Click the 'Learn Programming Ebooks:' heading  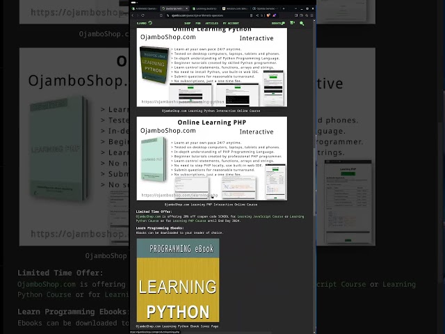pos(160,228)
